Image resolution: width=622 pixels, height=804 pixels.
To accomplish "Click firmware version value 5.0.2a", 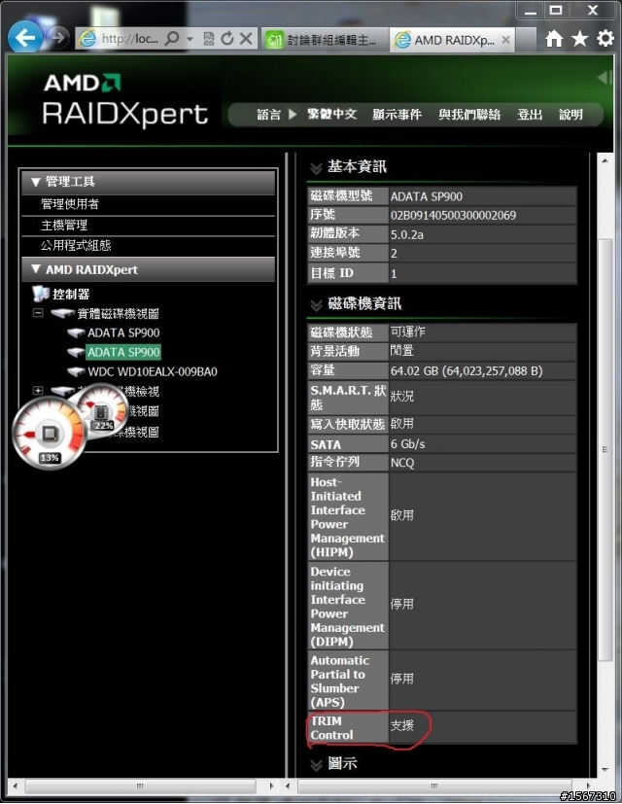I will click(407, 234).
